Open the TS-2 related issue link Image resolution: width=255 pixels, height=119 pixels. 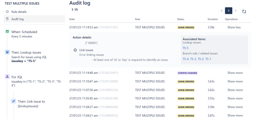tap(201, 59)
